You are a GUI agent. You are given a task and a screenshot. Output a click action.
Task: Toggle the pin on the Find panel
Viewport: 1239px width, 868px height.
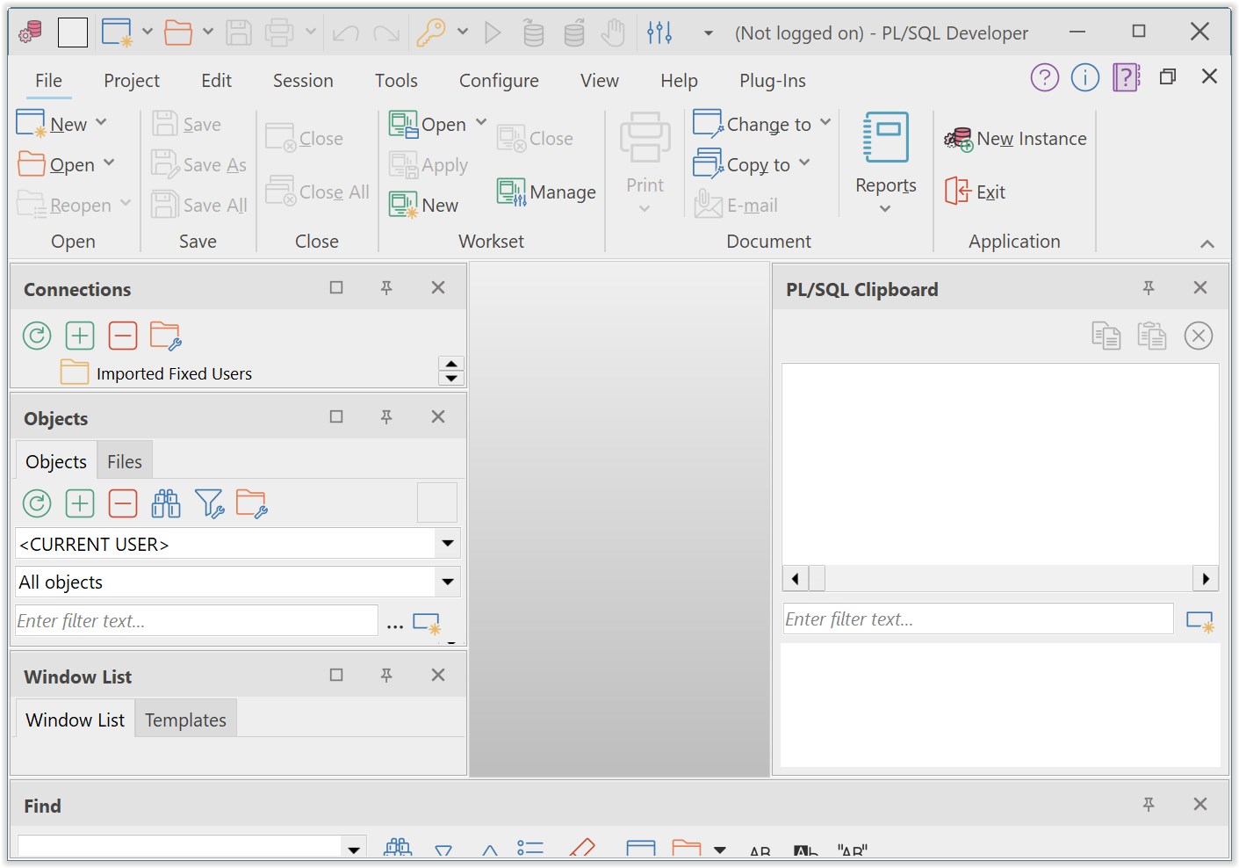1148,804
